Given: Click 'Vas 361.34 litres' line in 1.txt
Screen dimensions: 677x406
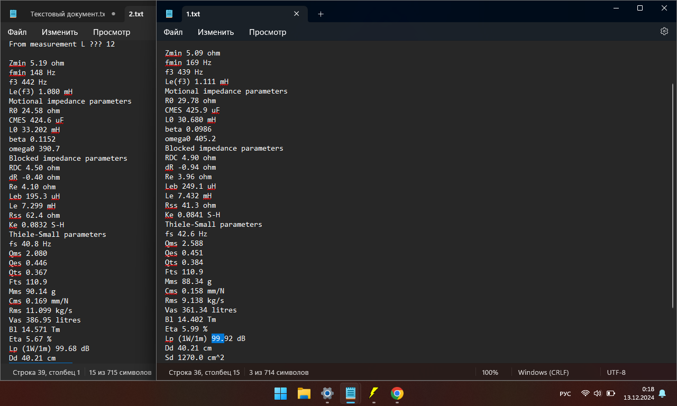Looking at the screenshot, I should pos(201,310).
